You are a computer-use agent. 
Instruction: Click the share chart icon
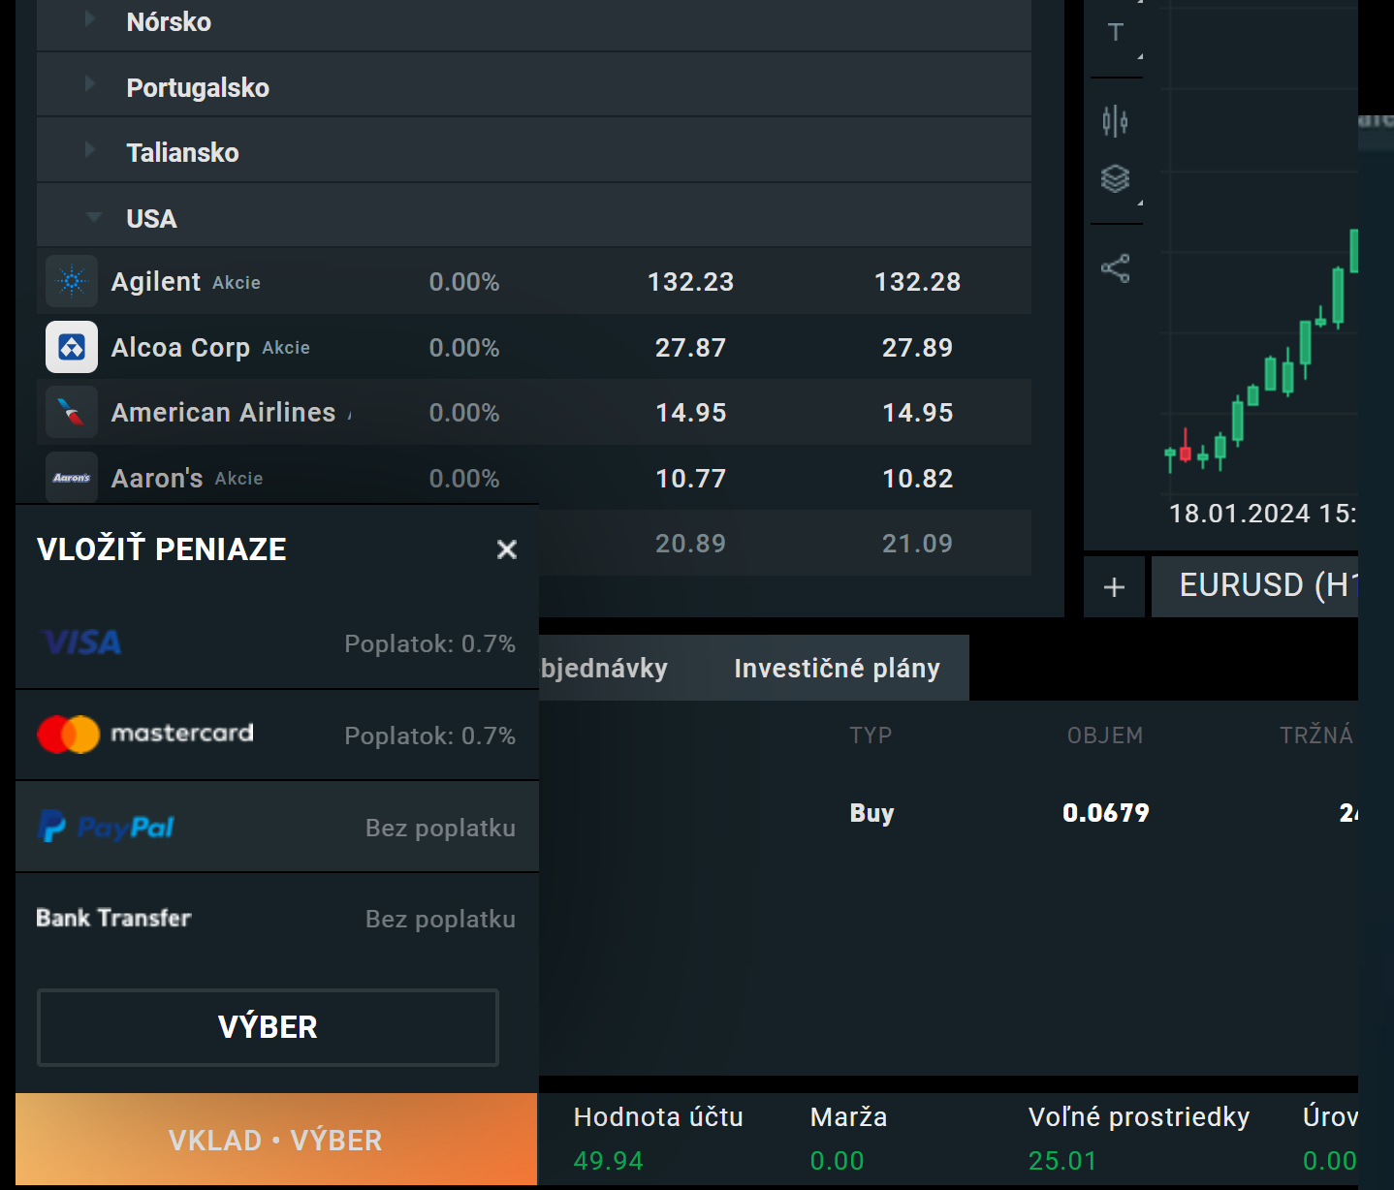(x=1115, y=268)
